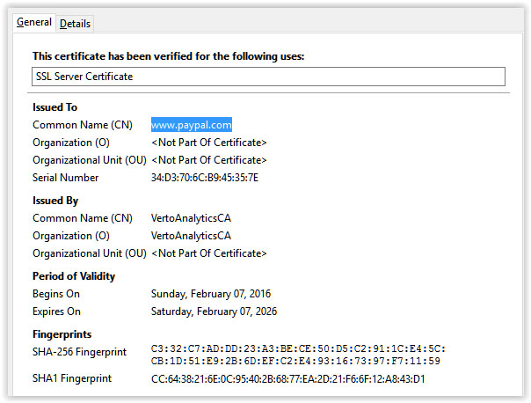Select the SHA1 fingerprint value
This screenshot has width=531, height=403.
[287, 378]
